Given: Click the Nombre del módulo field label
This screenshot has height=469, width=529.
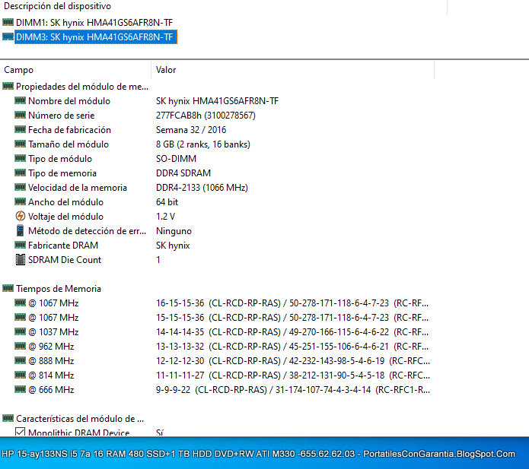Looking at the screenshot, I should pyautogui.click(x=69, y=101).
